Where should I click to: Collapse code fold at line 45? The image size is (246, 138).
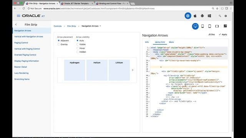149,87
